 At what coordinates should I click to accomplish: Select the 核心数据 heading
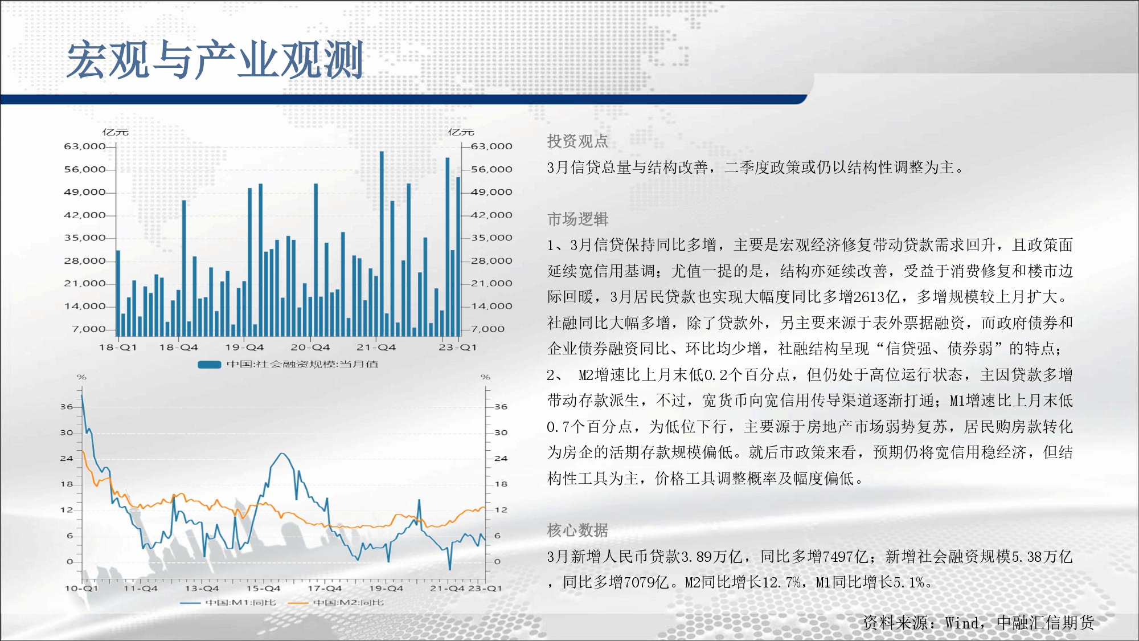click(x=577, y=530)
